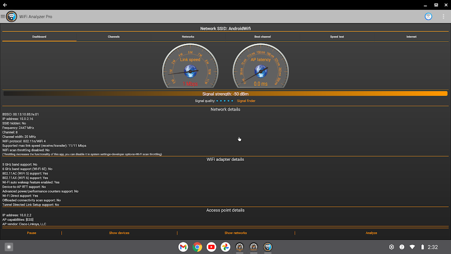Click the WiFi icon in top-right toolbar
Viewport: 451px width, 254px height.
click(428, 17)
